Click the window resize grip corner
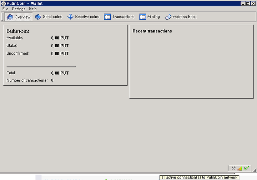 coord(255,170)
